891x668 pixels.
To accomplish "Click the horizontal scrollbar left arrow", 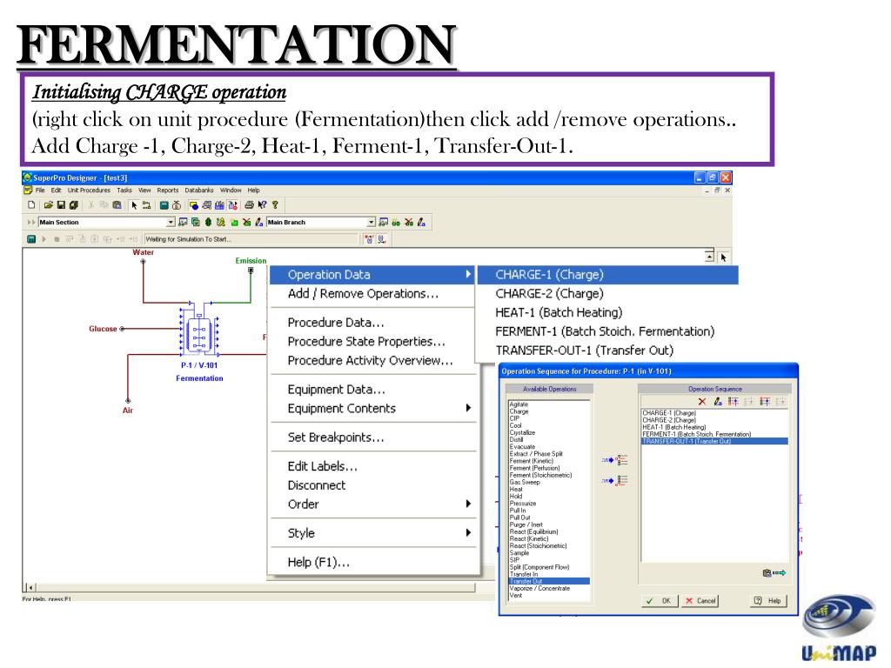I will point(31,588).
